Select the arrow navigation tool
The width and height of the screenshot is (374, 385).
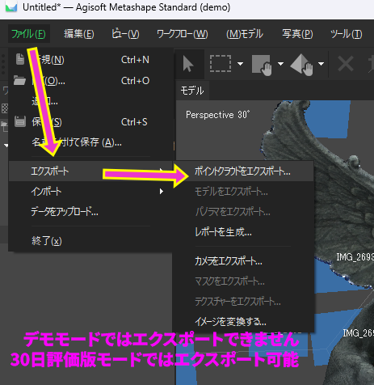(x=188, y=64)
